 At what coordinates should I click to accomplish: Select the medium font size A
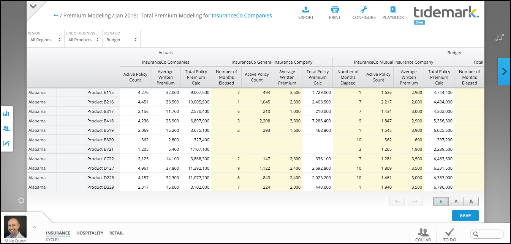click(456, 202)
